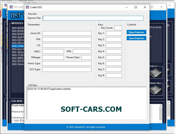176x134 pixels.
Task: Click the PCR 2.1 ECU thumbnail
Action: (x=156, y=73)
